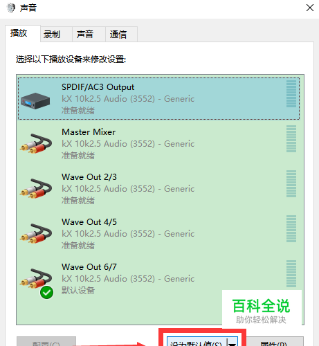Click the 设为默认值(S) button
This screenshot has width=319, height=346.
(x=197, y=343)
